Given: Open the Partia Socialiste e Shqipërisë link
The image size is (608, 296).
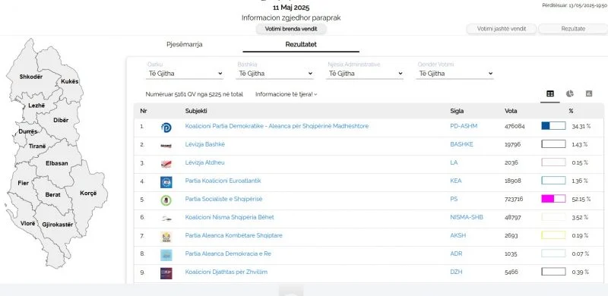Looking at the screenshot, I should click(x=223, y=199).
